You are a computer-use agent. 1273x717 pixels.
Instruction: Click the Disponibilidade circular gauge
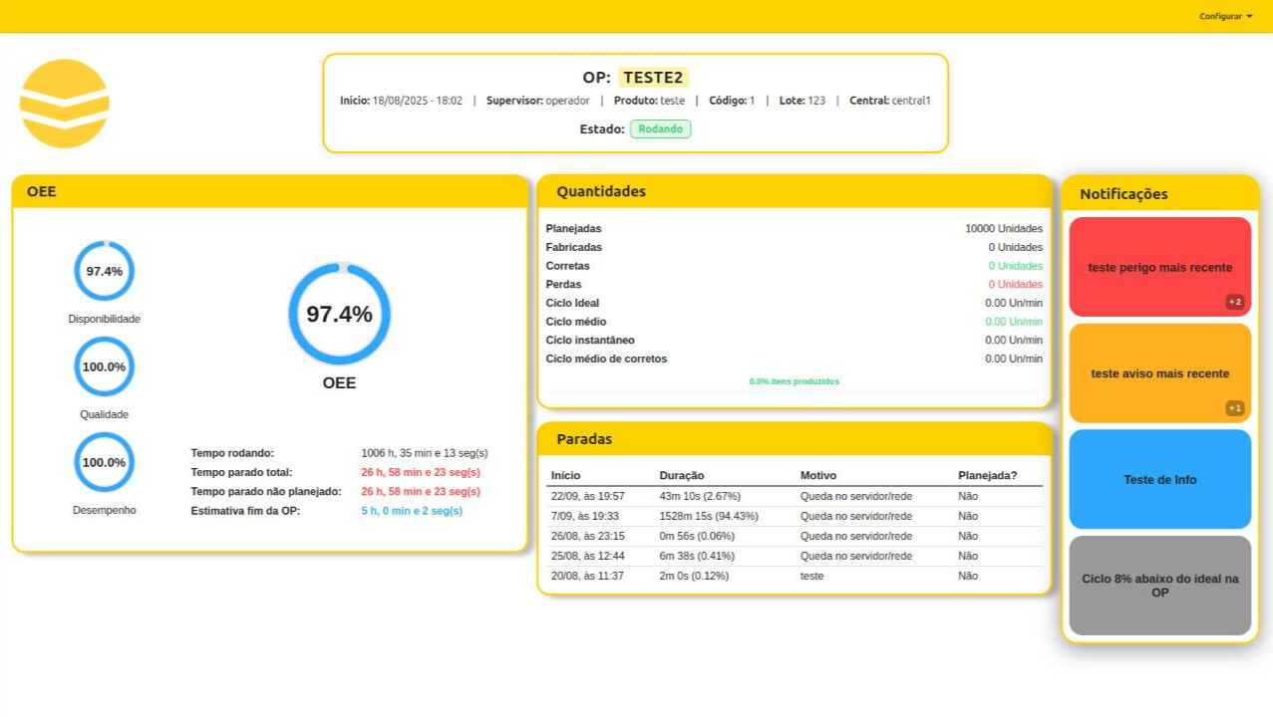tap(104, 271)
